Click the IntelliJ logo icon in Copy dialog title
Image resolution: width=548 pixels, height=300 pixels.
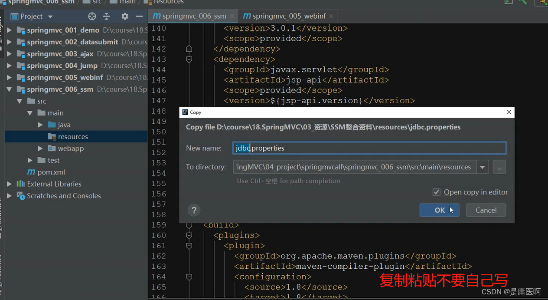pyautogui.click(x=185, y=112)
